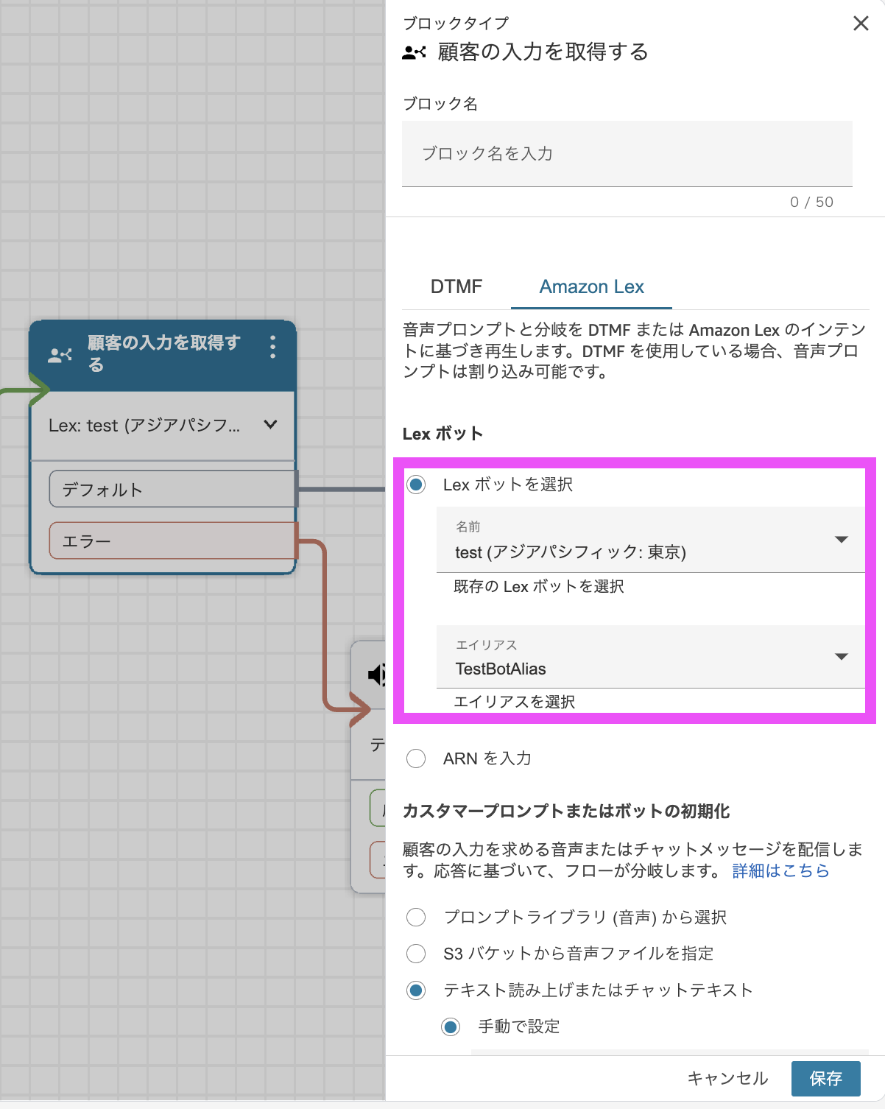The image size is (885, 1109).
Task: Click the customer input icon beside panel title
Action: [x=414, y=52]
